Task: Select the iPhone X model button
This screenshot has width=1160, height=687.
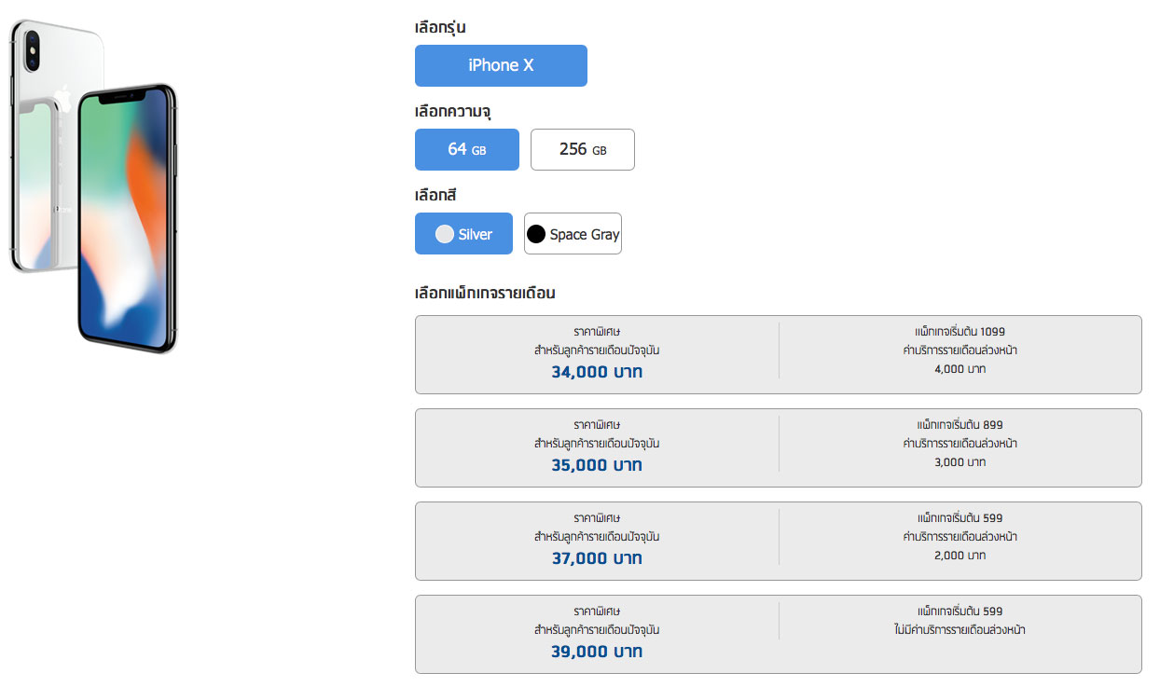Action: click(x=501, y=65)
